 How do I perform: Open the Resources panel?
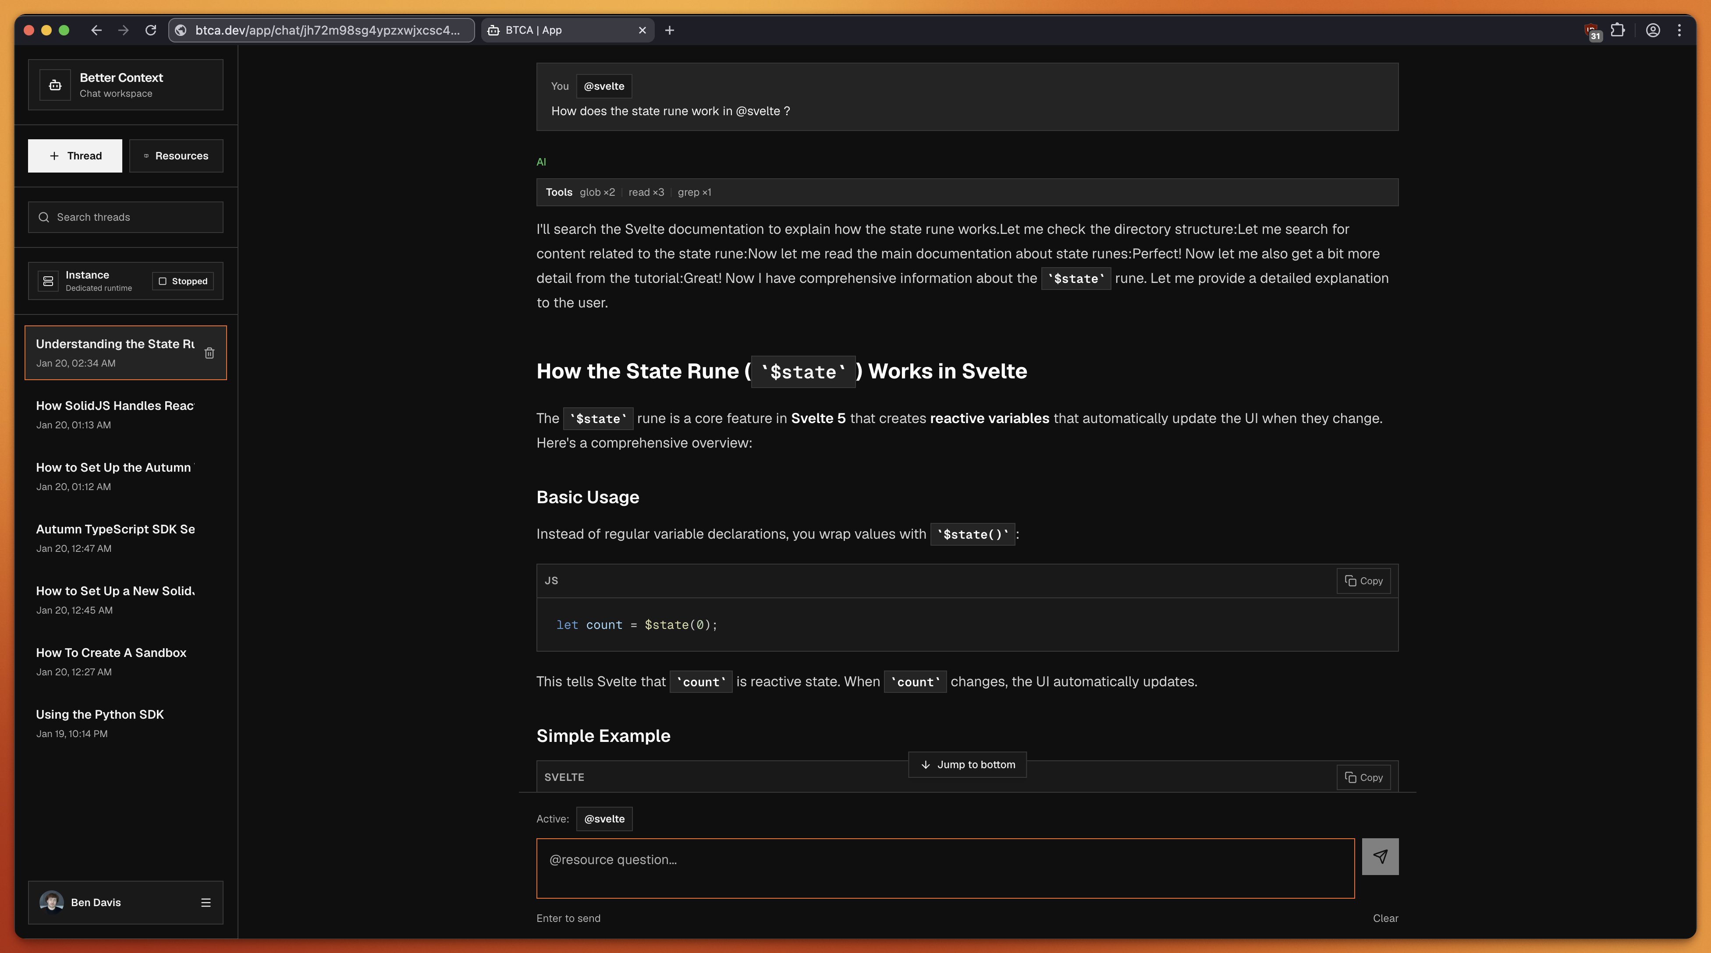[176, 155]
